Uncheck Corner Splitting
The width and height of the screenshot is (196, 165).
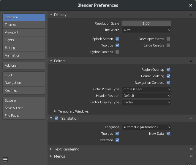click(x=168, y=76)
